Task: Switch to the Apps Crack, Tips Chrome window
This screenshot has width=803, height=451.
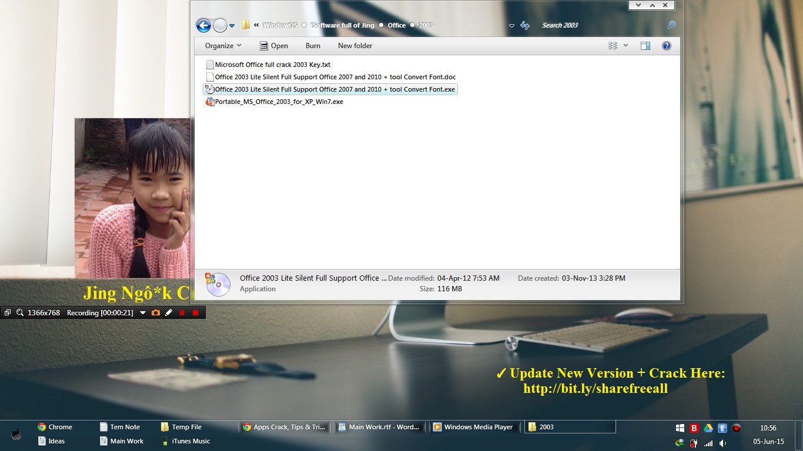Action: point(285,427)
